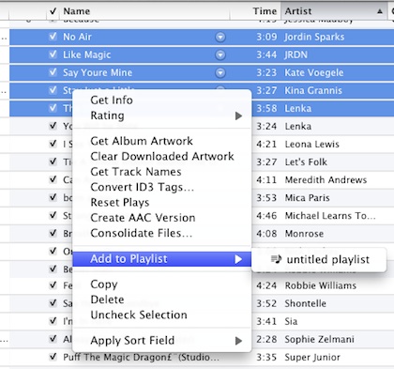
Task: Expand the Rating submenu arrow
Action: pyautogui.click(x=238, y=116)
